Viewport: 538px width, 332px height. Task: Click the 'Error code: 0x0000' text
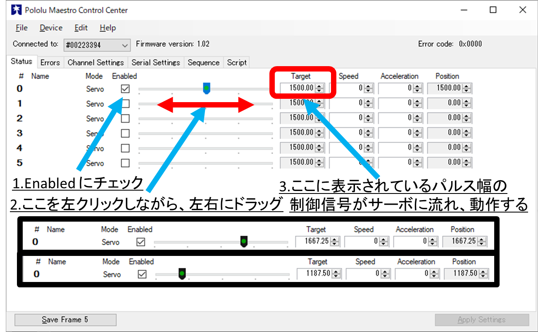point(450,44)
